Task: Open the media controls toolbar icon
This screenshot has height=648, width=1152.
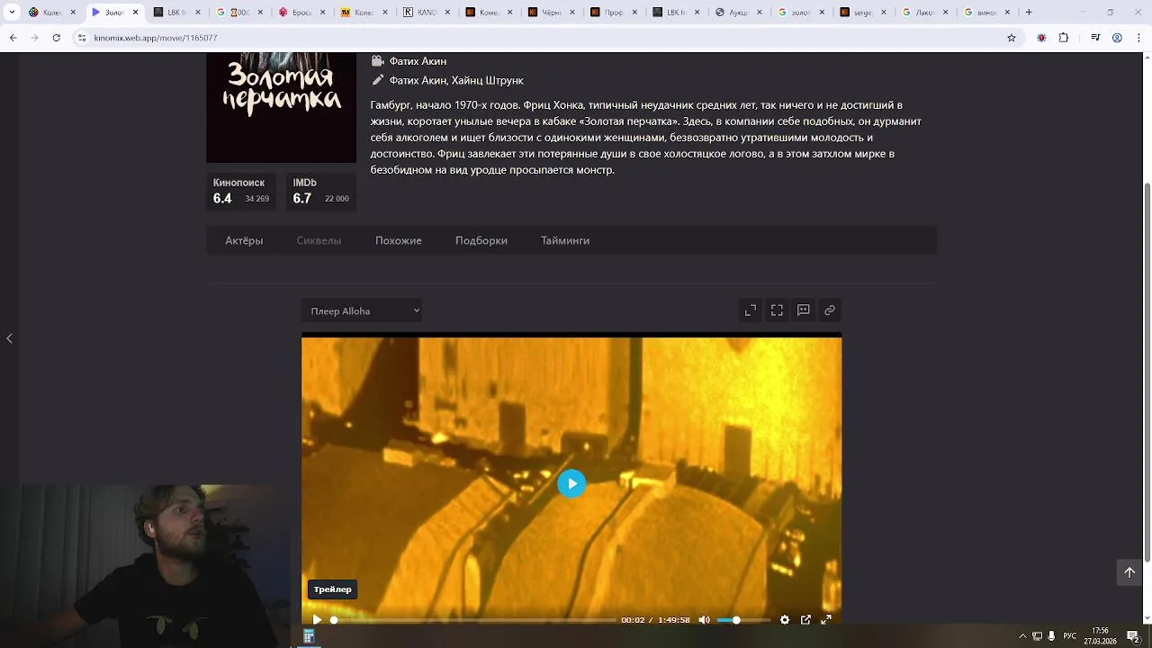Action: coord(1095,38)
